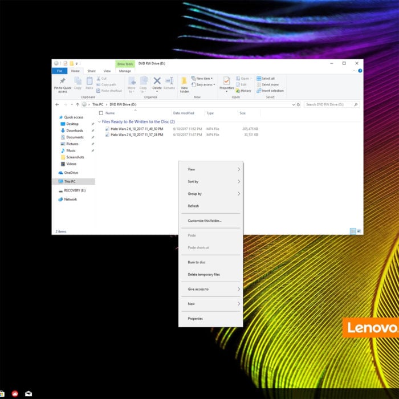Open the File tab
Viewport: 399px width, 399px height.
pyautogui.click(x=59, y=71)
